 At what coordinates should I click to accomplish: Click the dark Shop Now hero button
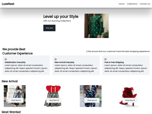(x=49, y=28)
